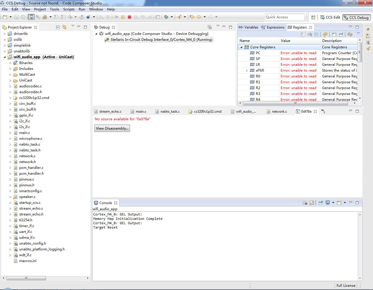
Task: Click Remove All Terminated in Debug view
Action: (x=210, y=27)
